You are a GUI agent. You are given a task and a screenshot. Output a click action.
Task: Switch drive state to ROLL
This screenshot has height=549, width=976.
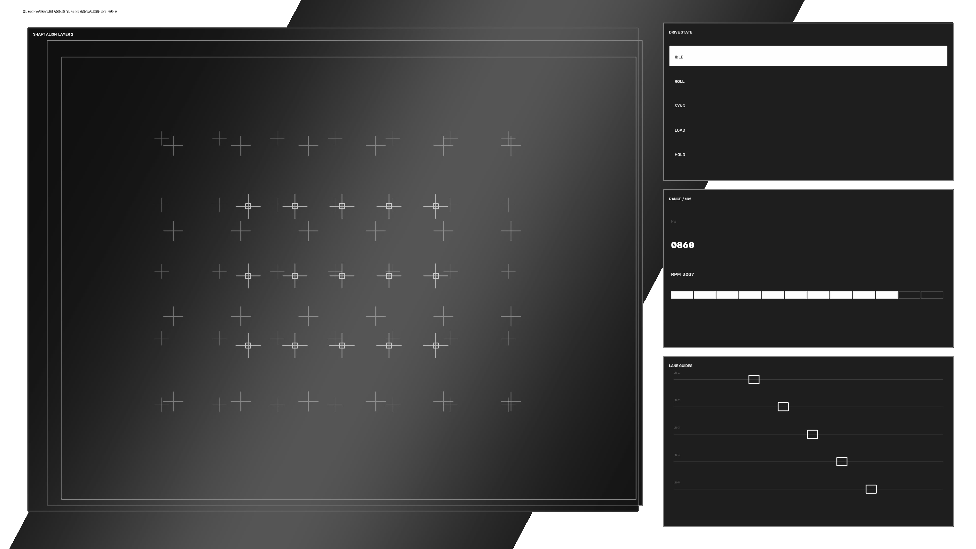click(x=808, y=81)
